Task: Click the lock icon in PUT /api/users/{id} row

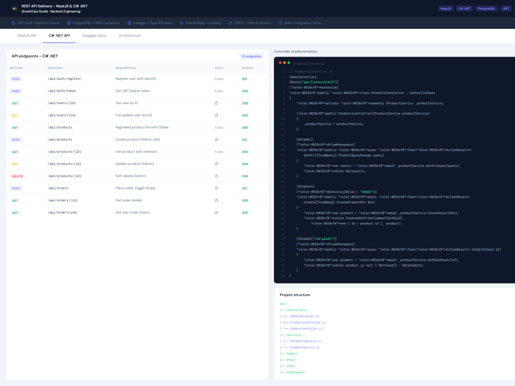Action: (x=216, y=115)
